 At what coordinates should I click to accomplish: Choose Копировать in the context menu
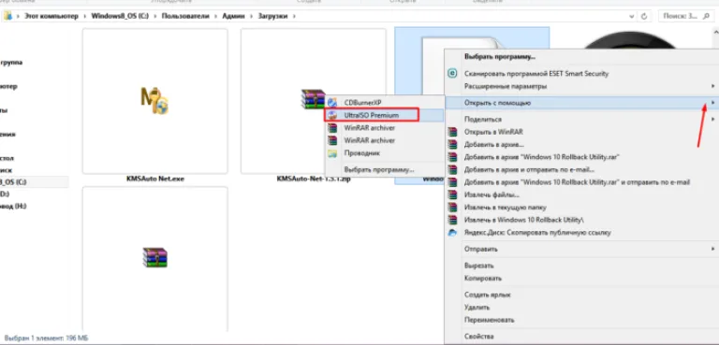483,278
